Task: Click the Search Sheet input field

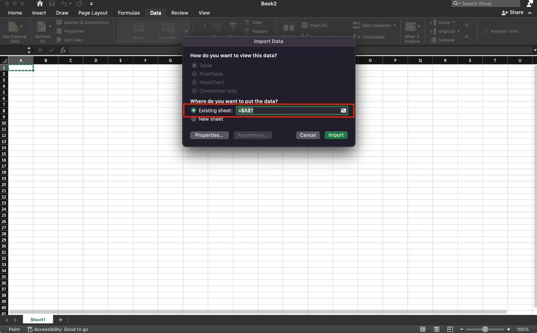Action: [x=489, y=4]
